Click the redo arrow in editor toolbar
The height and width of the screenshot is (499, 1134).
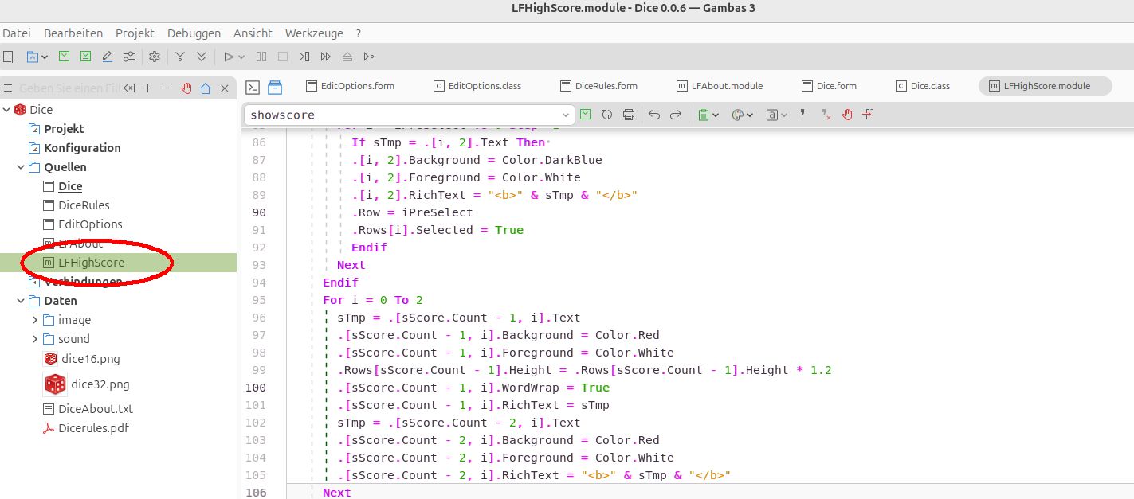coord(676,115)
